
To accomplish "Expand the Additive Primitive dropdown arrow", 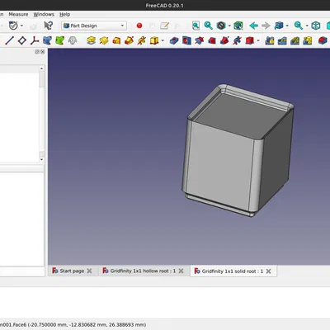I will pos(163,41).
